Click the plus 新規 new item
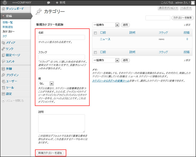196x157 pixels. coord(60,3)
